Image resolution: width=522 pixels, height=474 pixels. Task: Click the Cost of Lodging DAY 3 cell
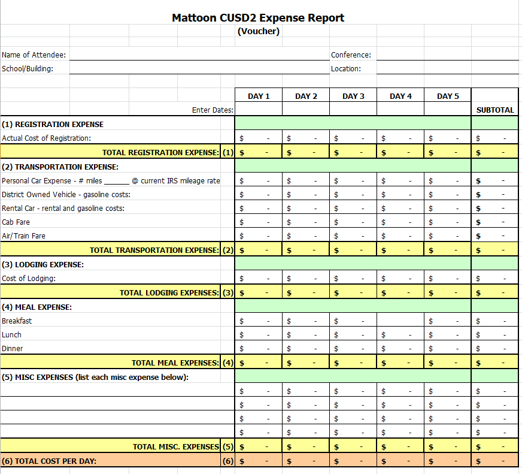[353, 279]
